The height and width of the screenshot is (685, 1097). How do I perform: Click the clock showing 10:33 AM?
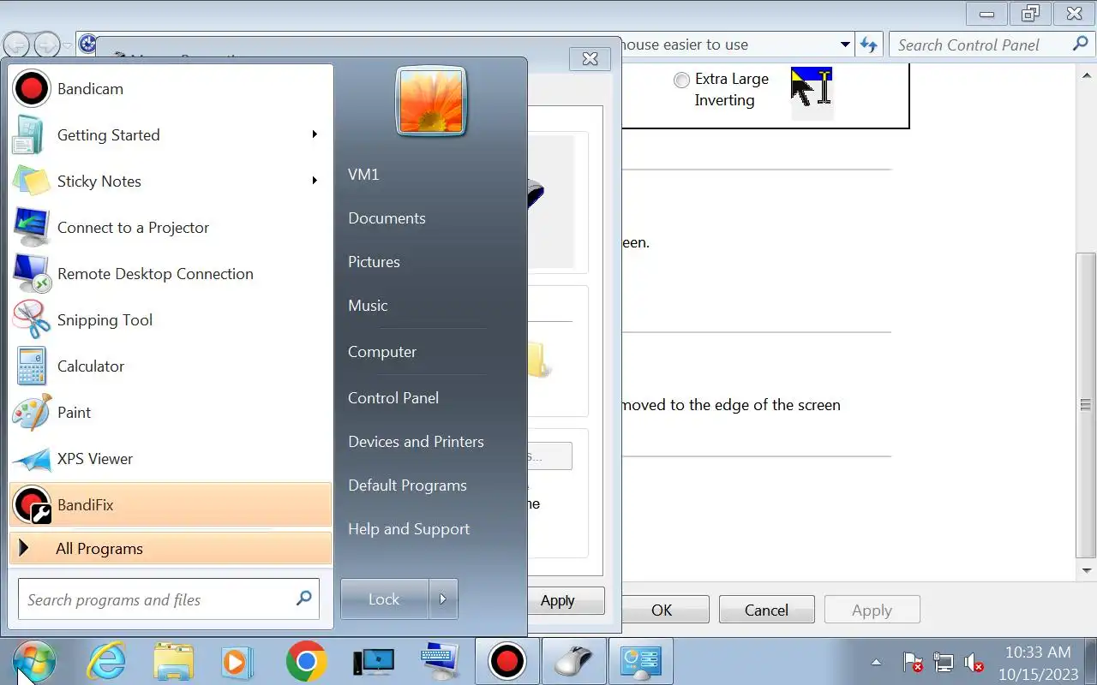pos(1038,652)
